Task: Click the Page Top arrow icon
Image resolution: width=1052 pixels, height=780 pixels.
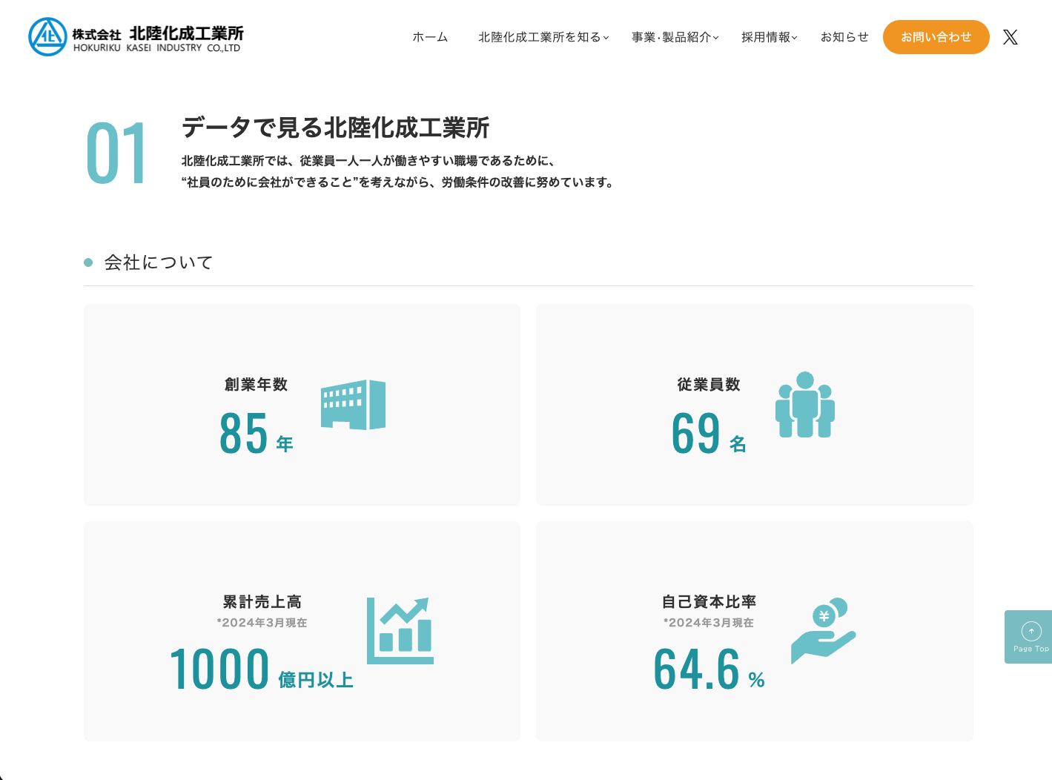Action: (1031, 629)
